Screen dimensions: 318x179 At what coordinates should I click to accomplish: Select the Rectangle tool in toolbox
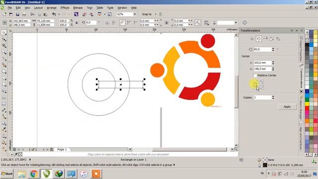point(3,72)
